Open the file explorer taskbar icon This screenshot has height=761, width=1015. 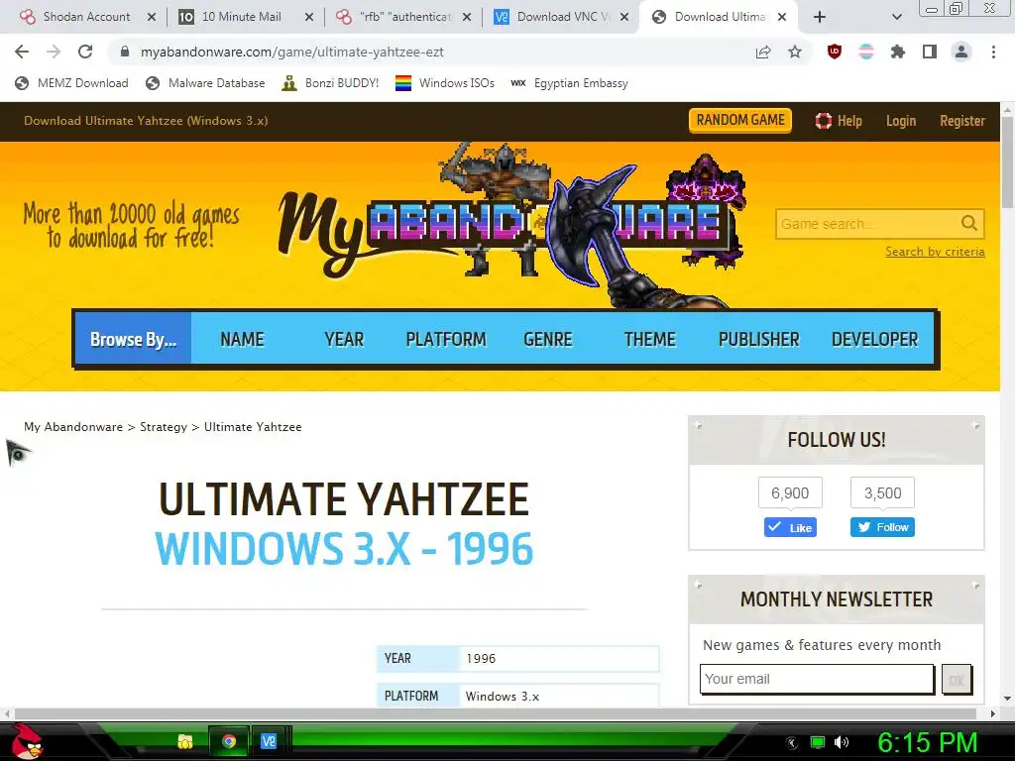[x=185, y=741]
